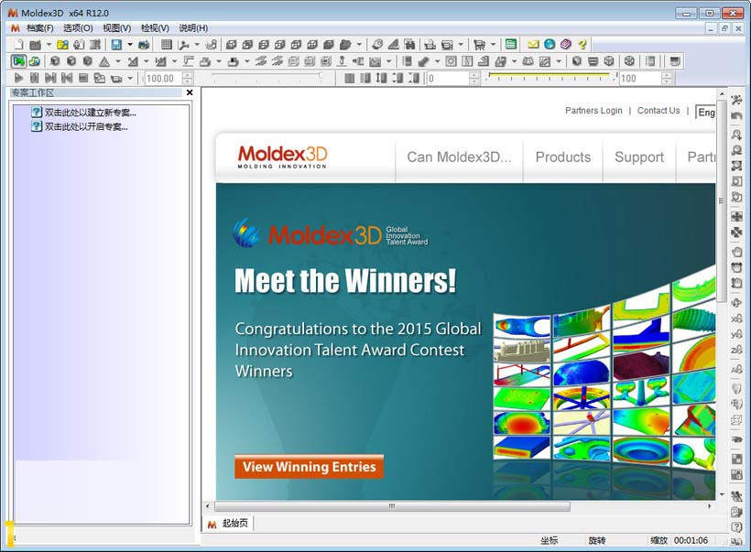The height and width of the screenshot is (552, 751).
Task: Open the 视图(V) view menu
Action: (x=117, y=28)
